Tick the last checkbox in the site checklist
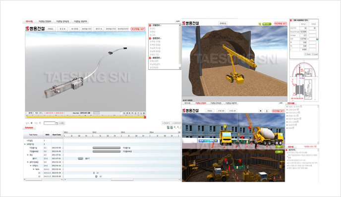The height and width of the screenshot is (197, 341). pyautogui.click(x=293, y=128)
